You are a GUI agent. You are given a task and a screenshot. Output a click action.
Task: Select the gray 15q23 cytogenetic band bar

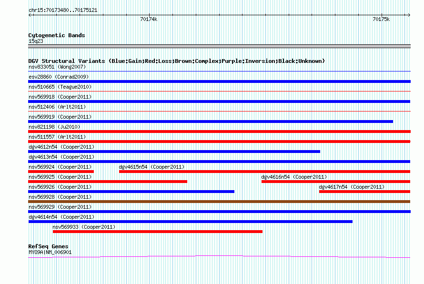[219, 46]
